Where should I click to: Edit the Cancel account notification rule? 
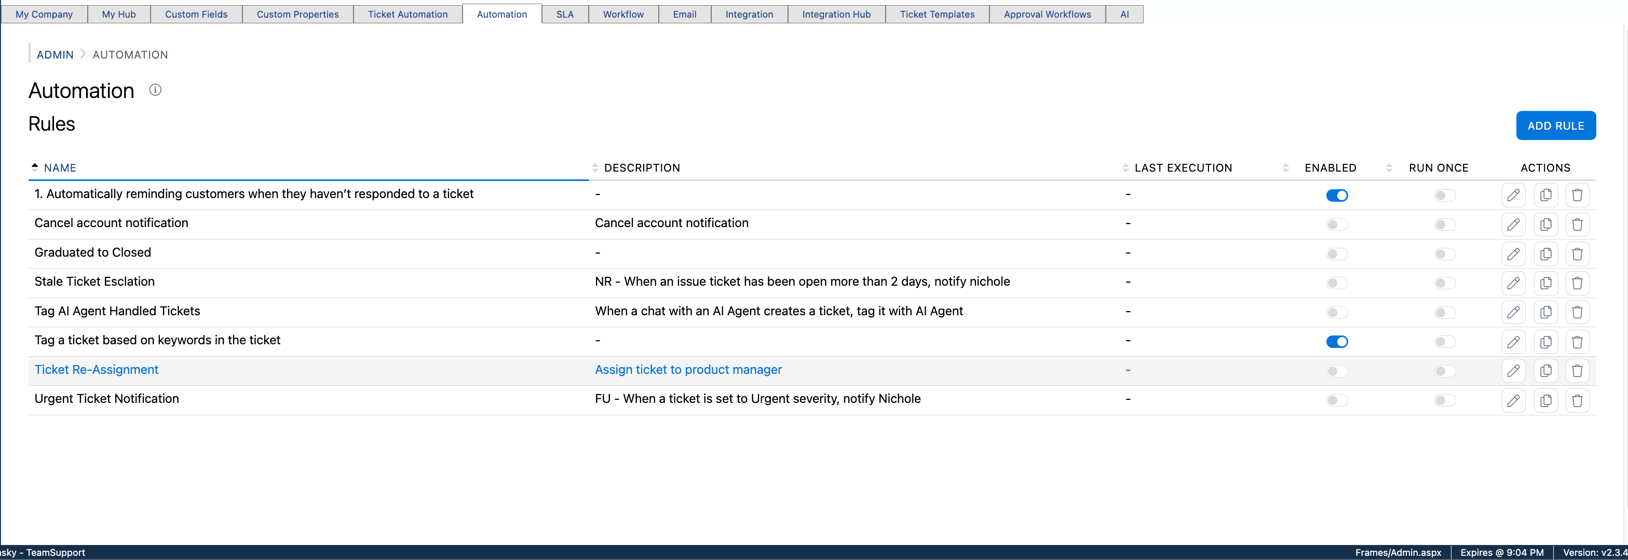click(1513, 224)
